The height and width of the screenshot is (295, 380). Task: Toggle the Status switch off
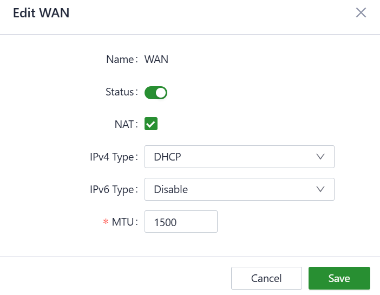156,93
